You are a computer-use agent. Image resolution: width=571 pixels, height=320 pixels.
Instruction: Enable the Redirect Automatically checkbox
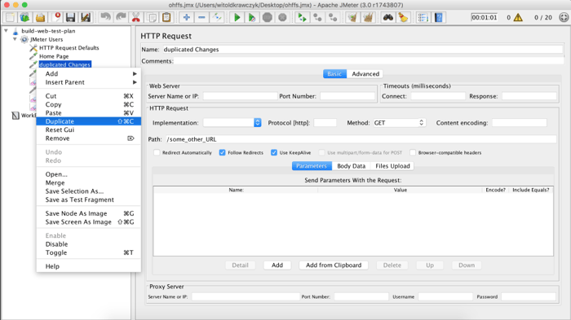157,153
